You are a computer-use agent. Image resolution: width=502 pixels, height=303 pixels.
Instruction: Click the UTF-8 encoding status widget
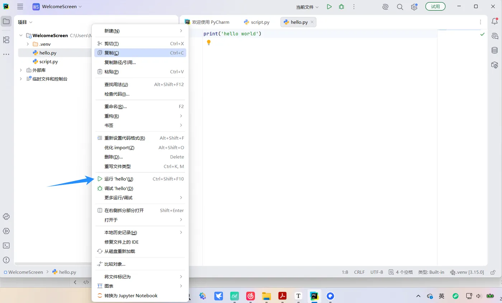pyautogui.click(x=376, y=272)
